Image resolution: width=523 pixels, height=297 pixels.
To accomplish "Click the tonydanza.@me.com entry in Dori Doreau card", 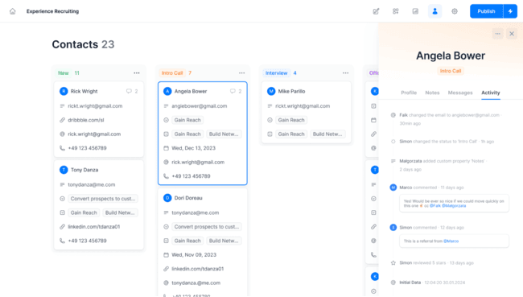I will point(196,283).
